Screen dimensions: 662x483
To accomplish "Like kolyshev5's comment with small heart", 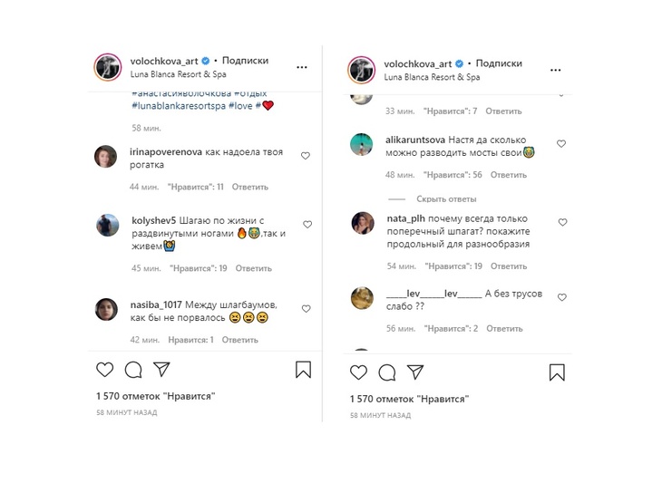I will [x=307, y=224].
